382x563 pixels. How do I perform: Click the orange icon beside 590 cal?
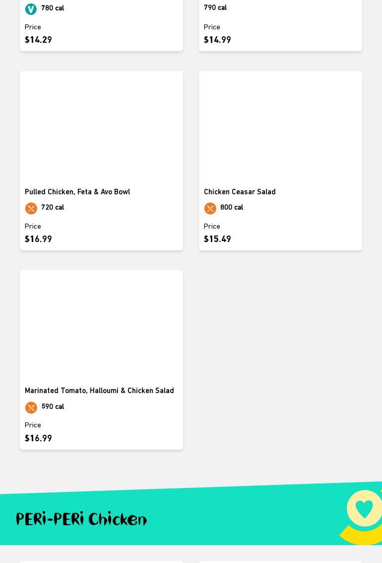pyautogui.click(x=31, y=407)
